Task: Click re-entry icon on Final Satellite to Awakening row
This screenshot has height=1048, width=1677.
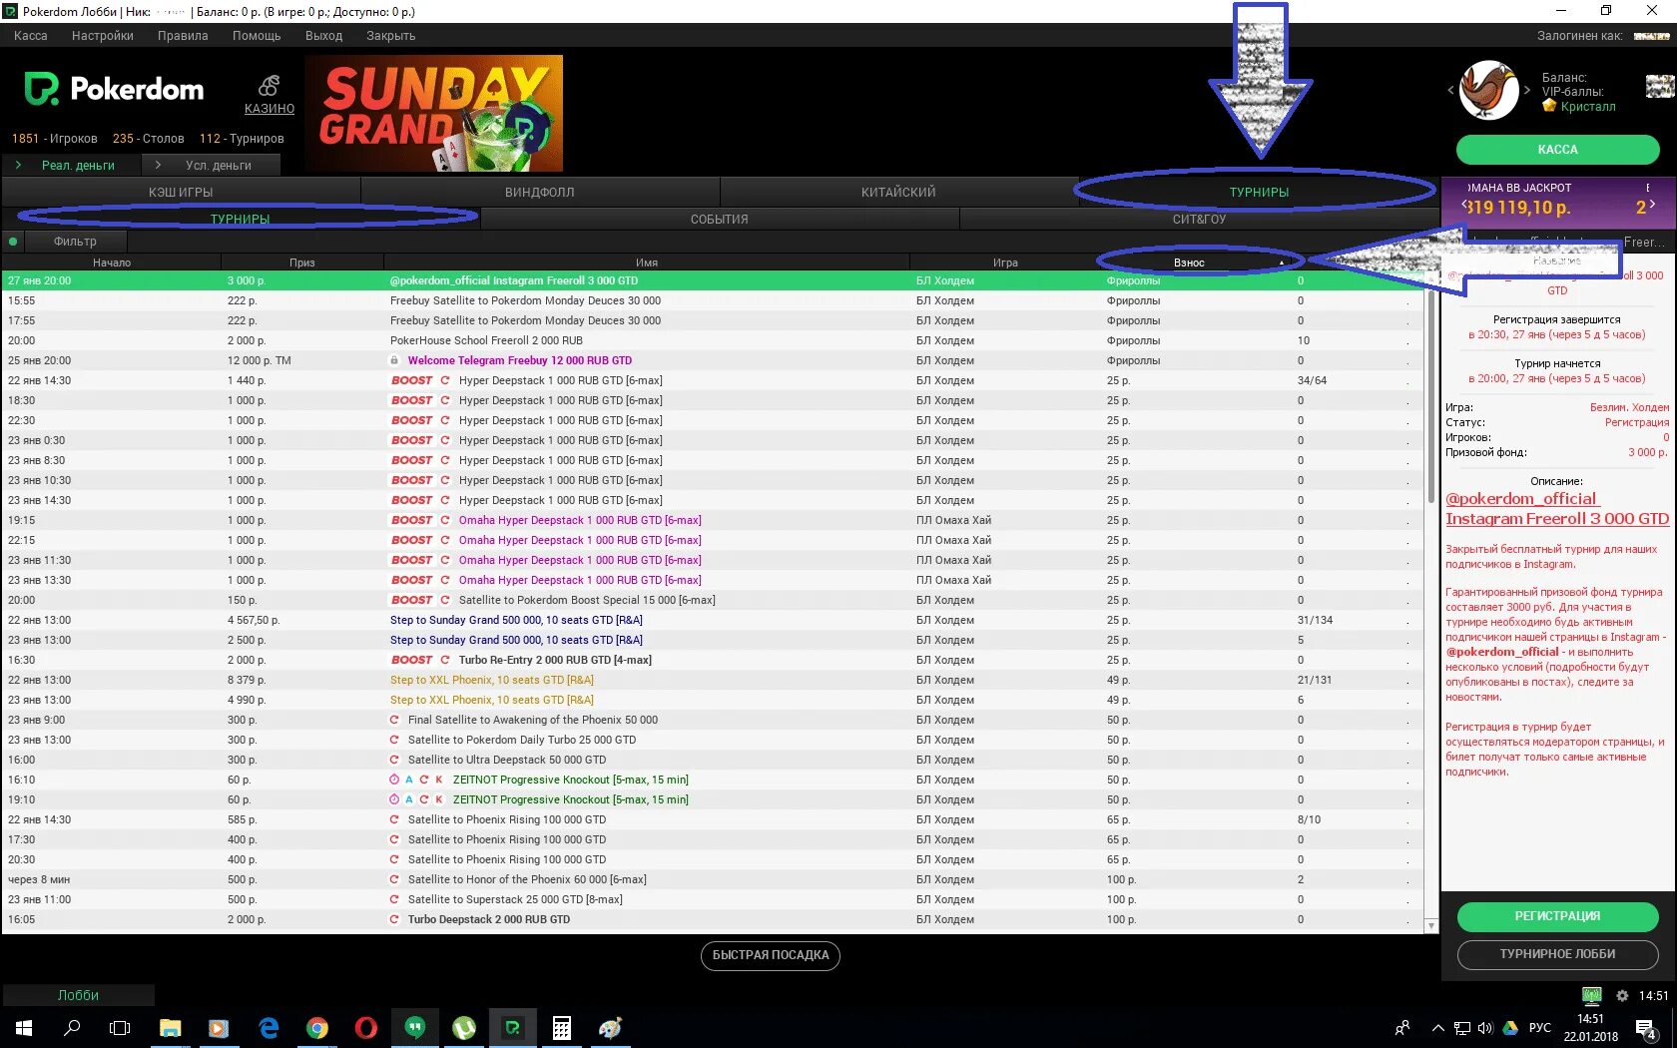Action: point(394,720)
